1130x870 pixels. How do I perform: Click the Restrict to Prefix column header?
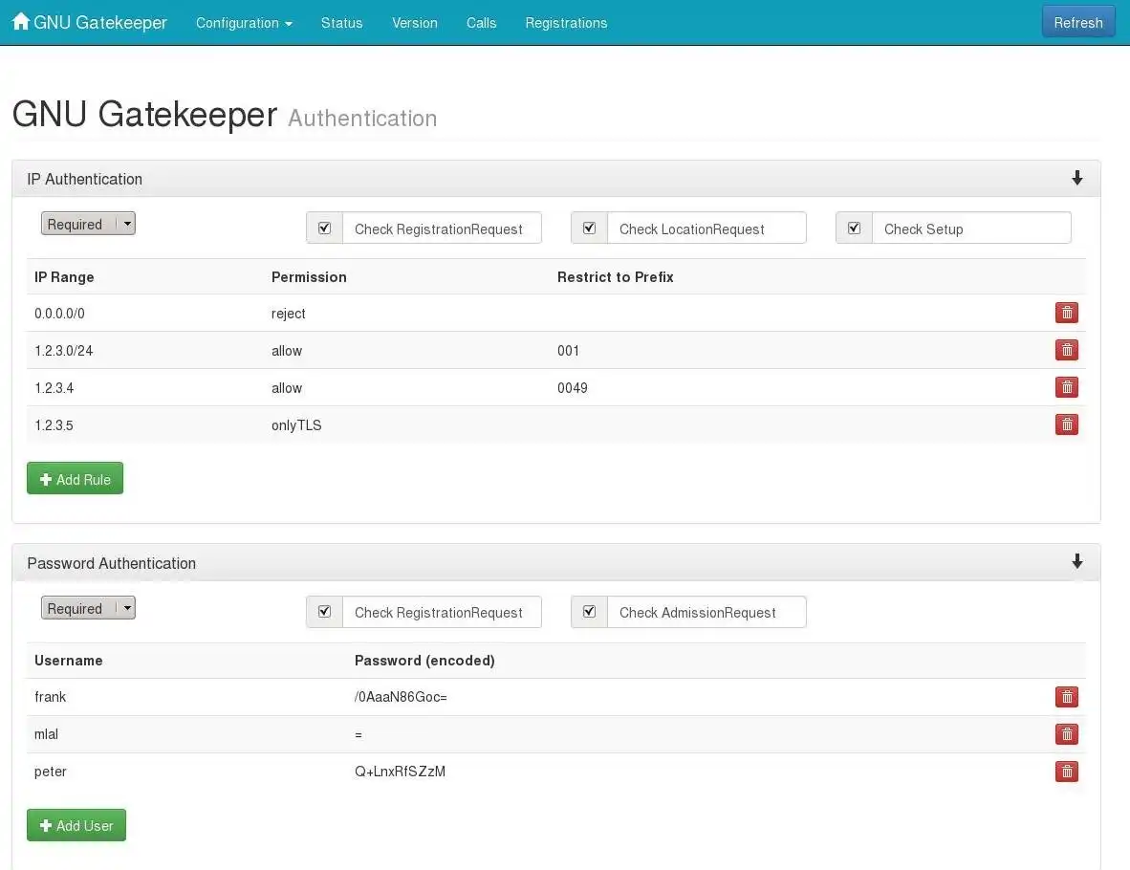tap(615, 277)
